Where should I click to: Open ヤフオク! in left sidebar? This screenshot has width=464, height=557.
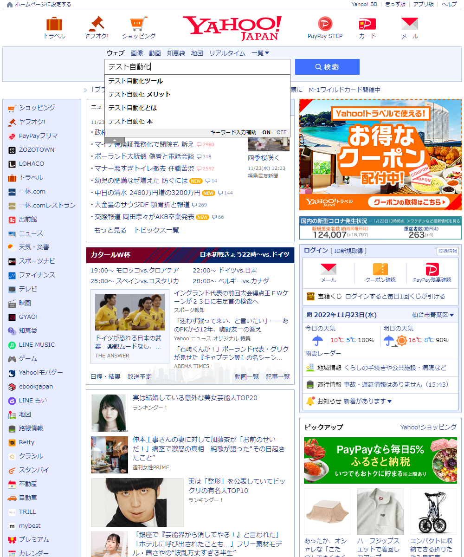(32, 122)
